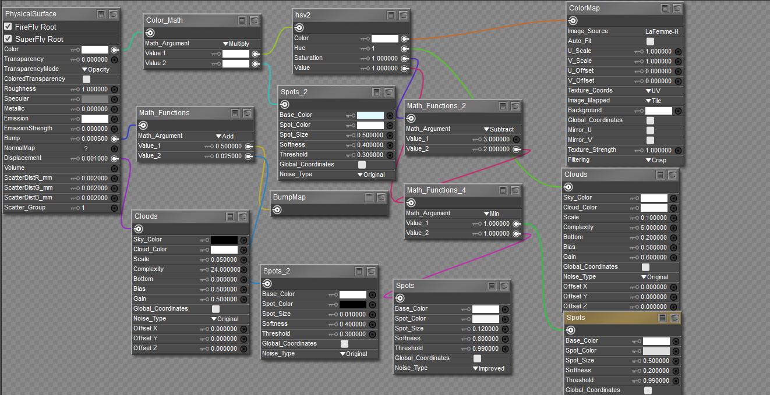Click the Complexity 24.000000 value in Clouds node

click(x=225, y=269)
